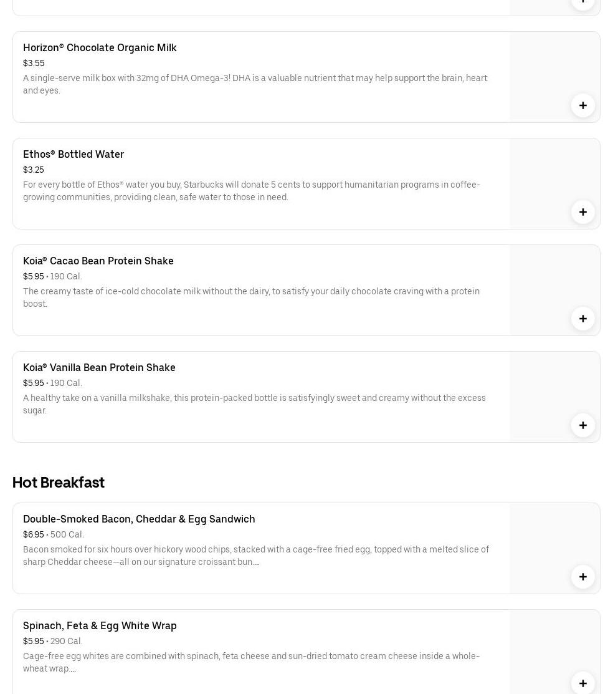Open Horizon Chocolate Organic Milk item title
Viewport: 613px width, 694px height.
tap(100, 47)
